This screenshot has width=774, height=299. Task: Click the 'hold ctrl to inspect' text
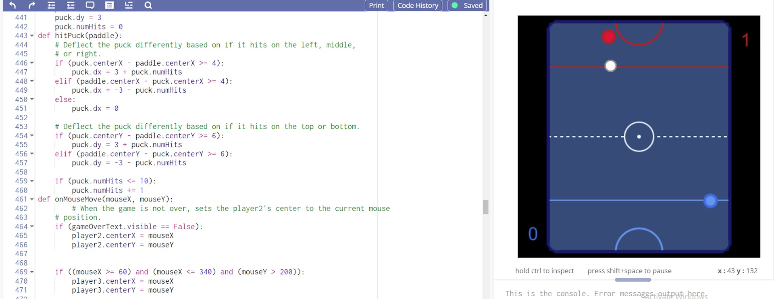544,271
